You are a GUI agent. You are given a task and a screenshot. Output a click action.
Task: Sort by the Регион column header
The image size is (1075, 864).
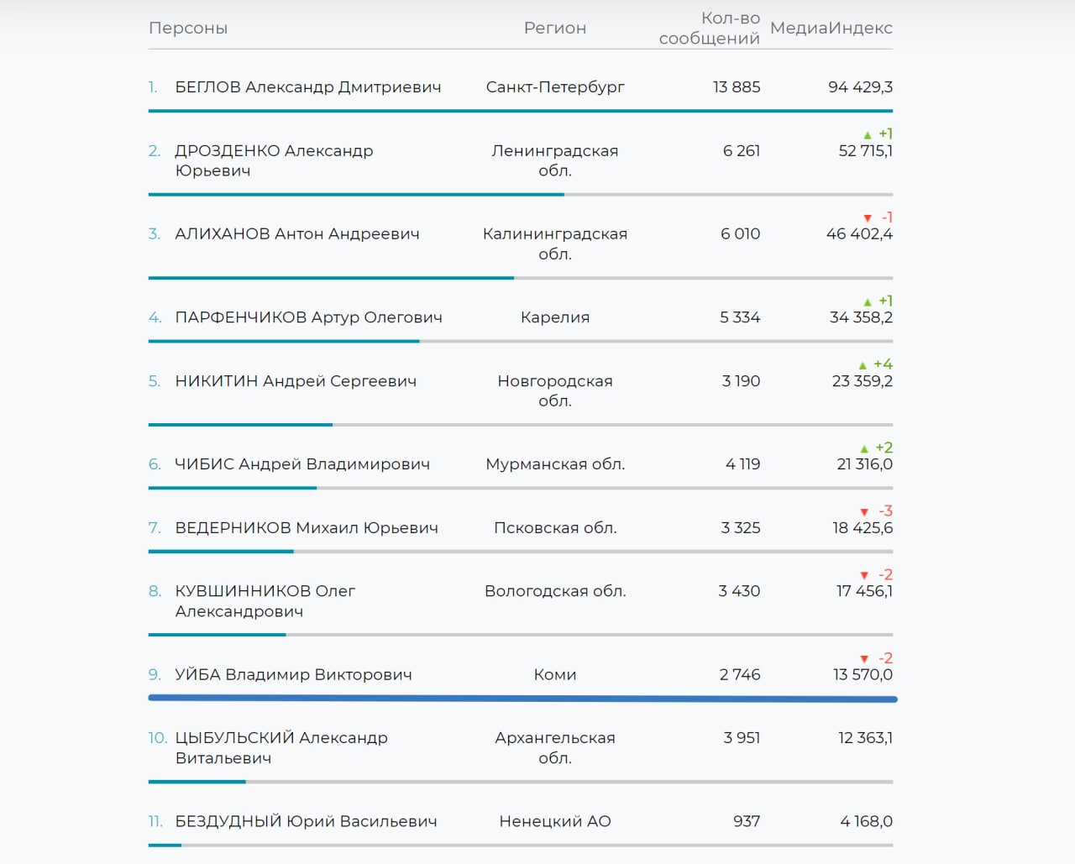pyautogui.click(x=554, y=28)
